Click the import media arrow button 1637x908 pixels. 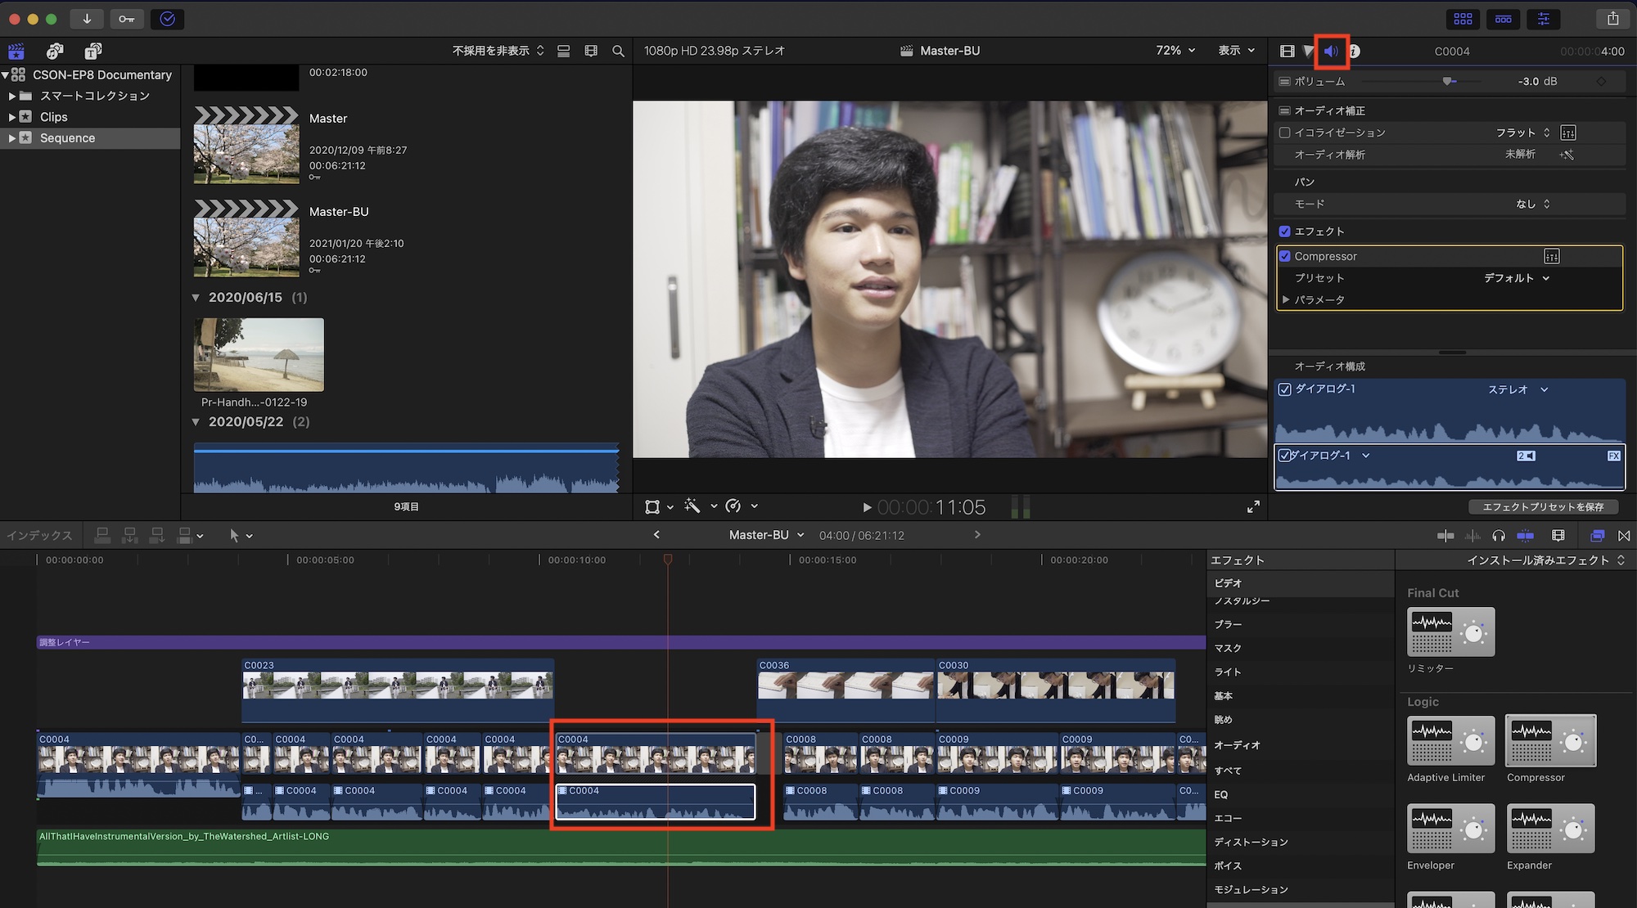[87, 19]
